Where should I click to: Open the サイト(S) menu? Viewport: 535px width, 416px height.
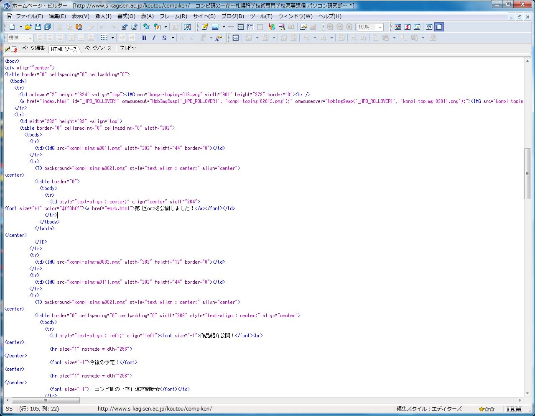tap(204, 16)
